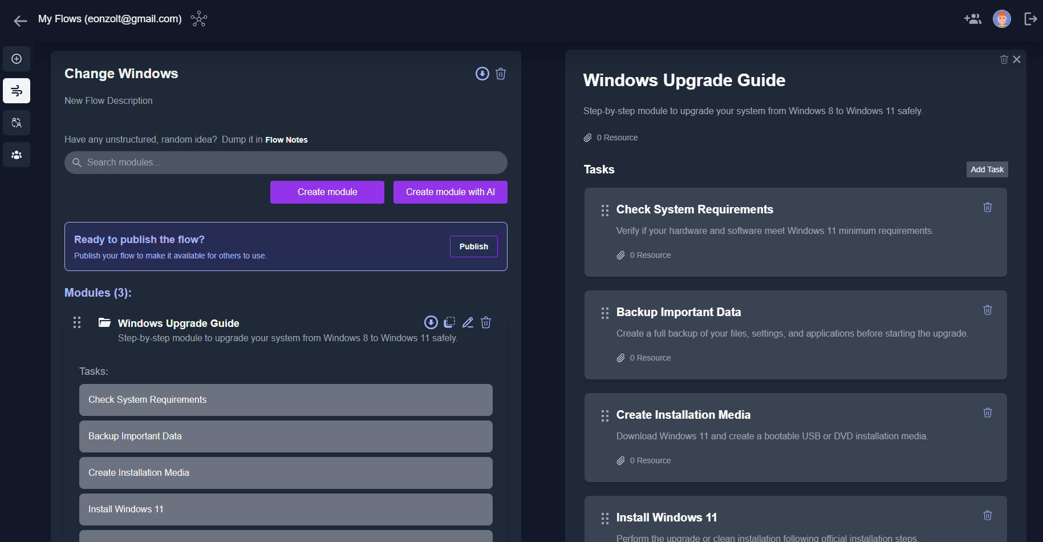
Task: Duplicate the Windows Upgrade Guide module
Action: pos(449,322)
